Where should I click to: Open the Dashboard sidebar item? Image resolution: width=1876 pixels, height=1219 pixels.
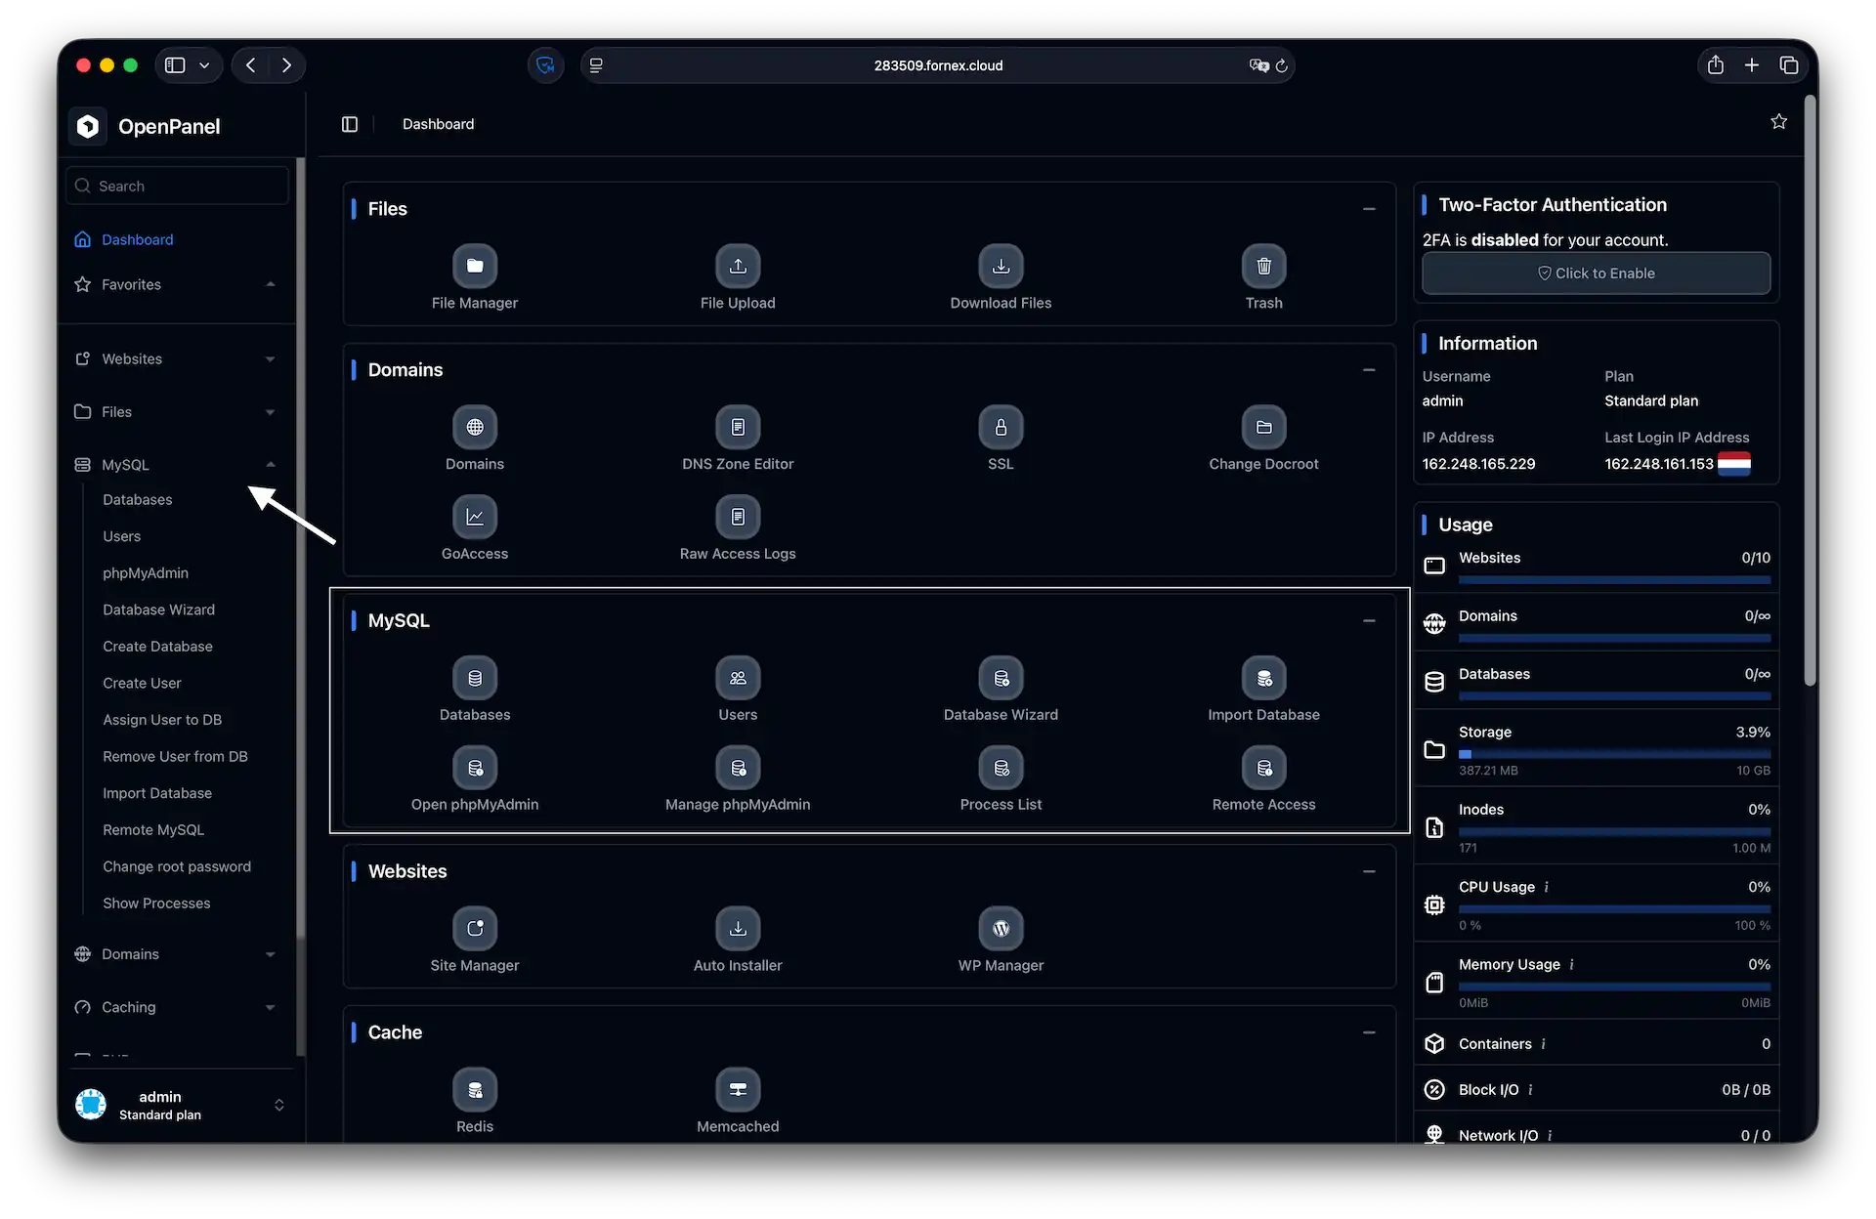[x=137, y=239]
